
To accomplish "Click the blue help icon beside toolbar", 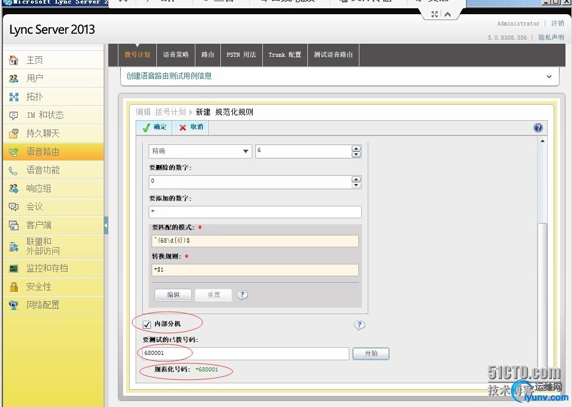I will pos(538,128).
